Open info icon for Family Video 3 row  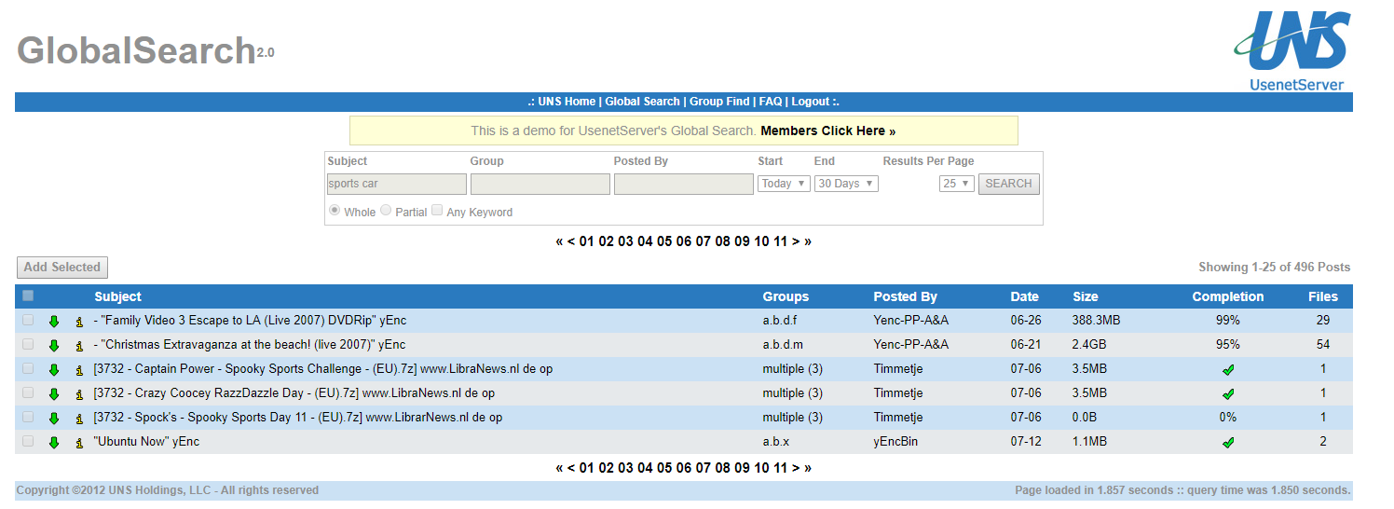tap(80, 321)
